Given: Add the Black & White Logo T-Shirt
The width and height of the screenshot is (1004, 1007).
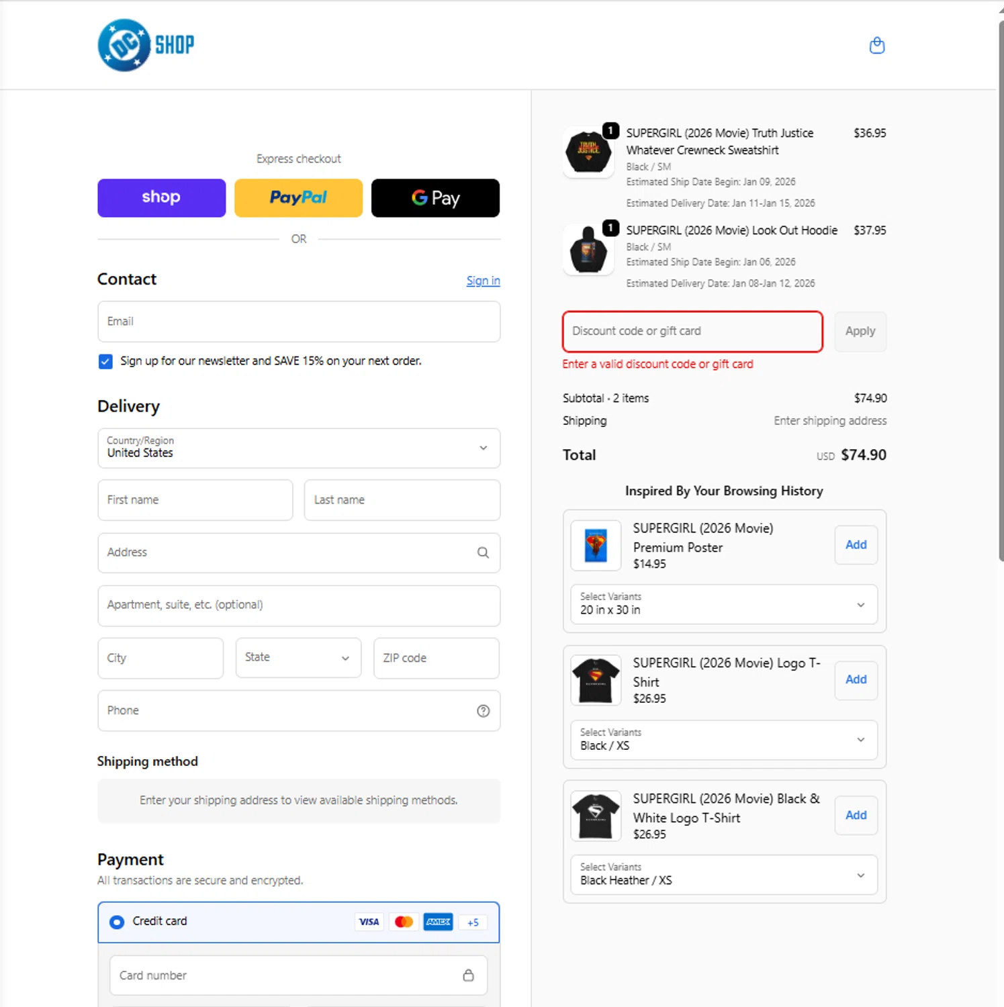Looking at the screenshot, I should [856, 815].
